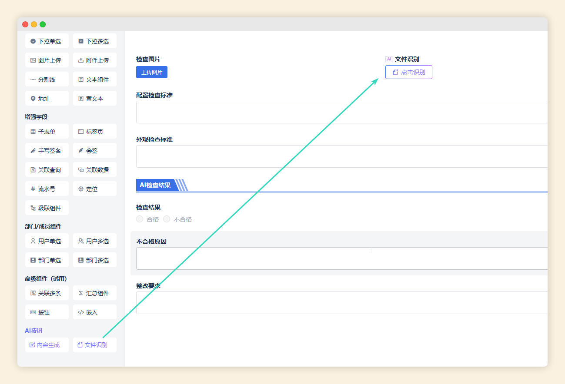
Task: Add the 定位 location component
Action: click(x=95, y=189)
